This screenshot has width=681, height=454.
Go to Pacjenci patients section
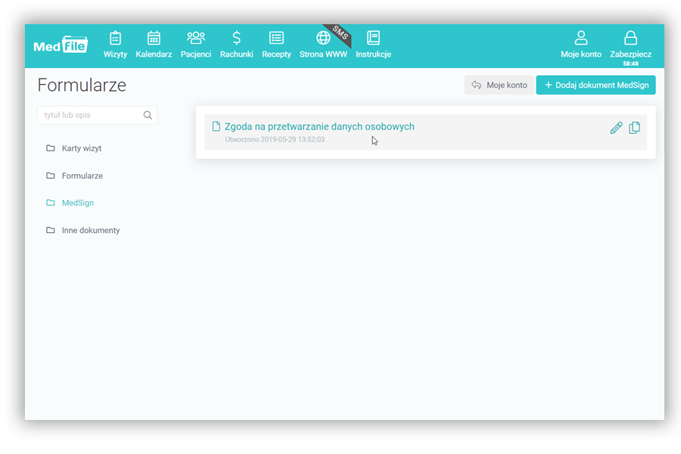click(x=196, y=39)
